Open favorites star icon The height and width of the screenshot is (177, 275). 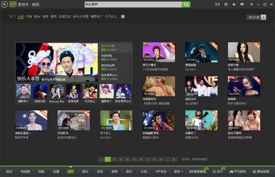234,4
